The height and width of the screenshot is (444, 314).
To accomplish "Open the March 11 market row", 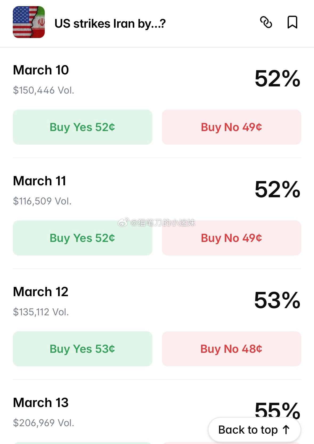I will tap(40, 181).
